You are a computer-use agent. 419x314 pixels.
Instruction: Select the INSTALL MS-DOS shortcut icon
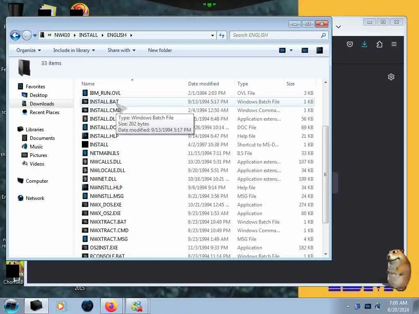point(85,144)
